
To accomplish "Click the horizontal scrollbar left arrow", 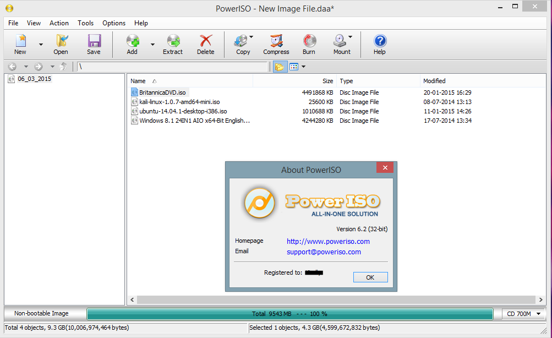I will click(x=133, y=299).
